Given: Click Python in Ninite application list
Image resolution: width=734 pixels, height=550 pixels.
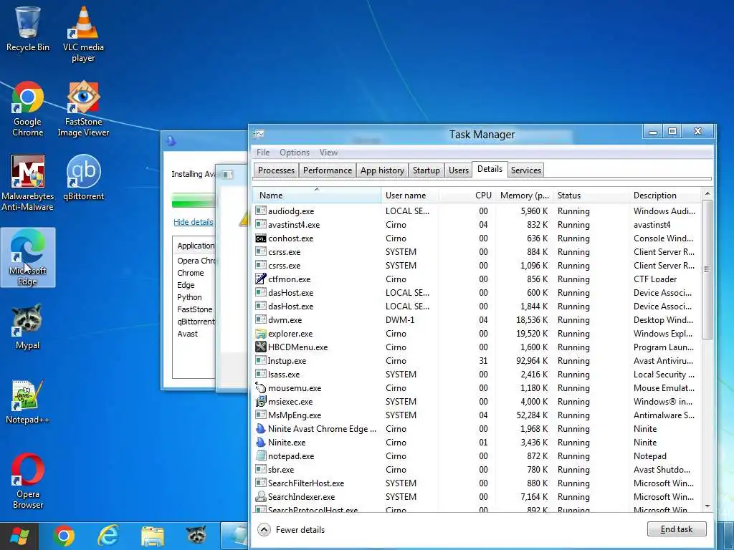Looking at the screenshot, I should (x=189, y=297).
